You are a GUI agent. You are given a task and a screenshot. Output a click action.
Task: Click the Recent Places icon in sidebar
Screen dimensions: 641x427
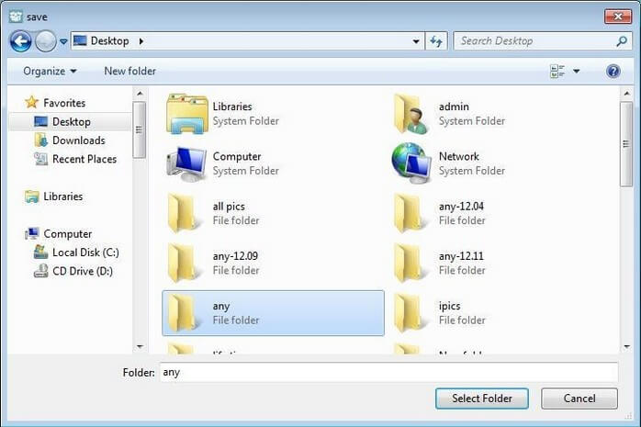tap(41, 159)
